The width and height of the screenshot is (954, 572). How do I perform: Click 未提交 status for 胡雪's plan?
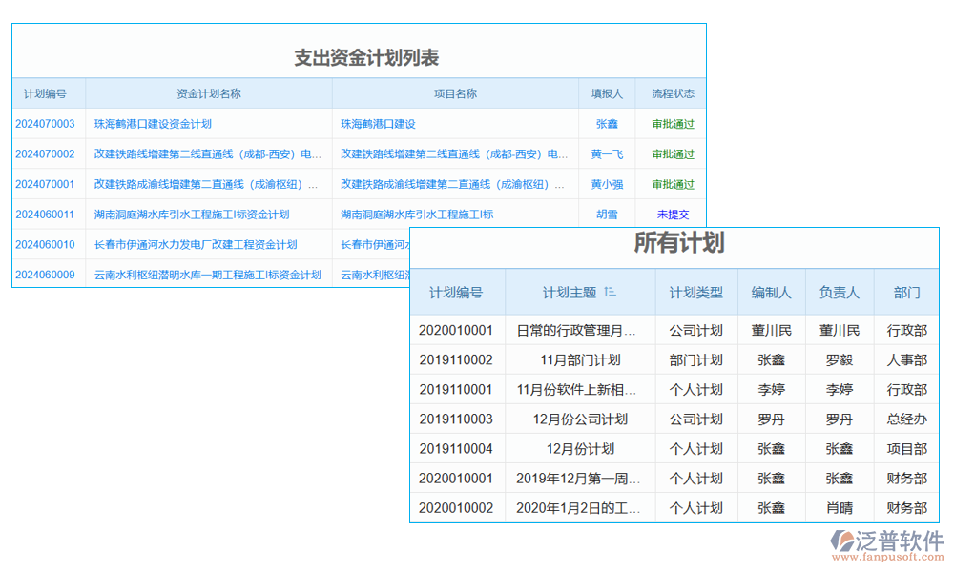tap(673, 214)
